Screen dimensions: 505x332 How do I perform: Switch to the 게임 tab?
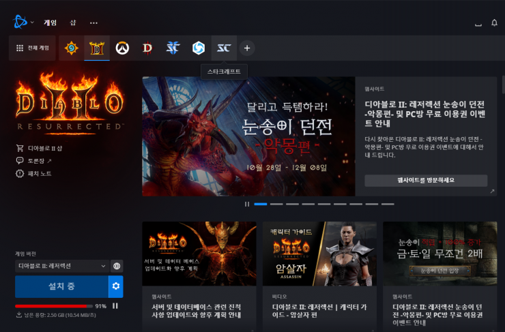50,22
